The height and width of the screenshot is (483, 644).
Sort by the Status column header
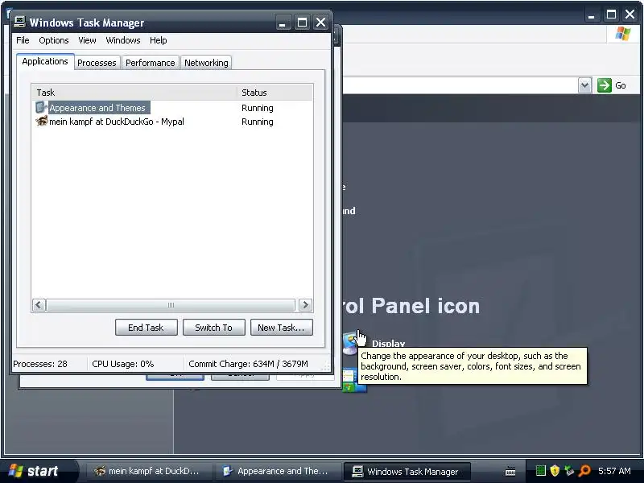click(275, 93)
